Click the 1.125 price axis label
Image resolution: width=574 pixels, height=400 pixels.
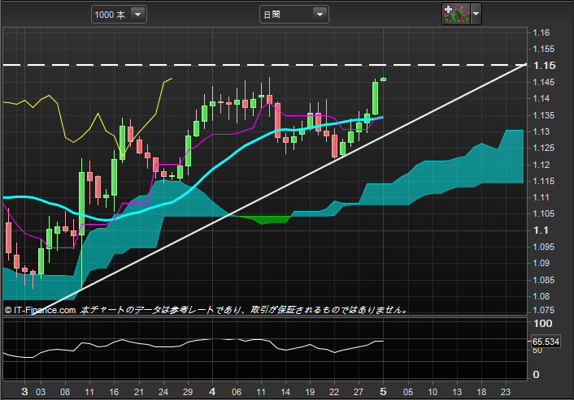click(544, 148)
